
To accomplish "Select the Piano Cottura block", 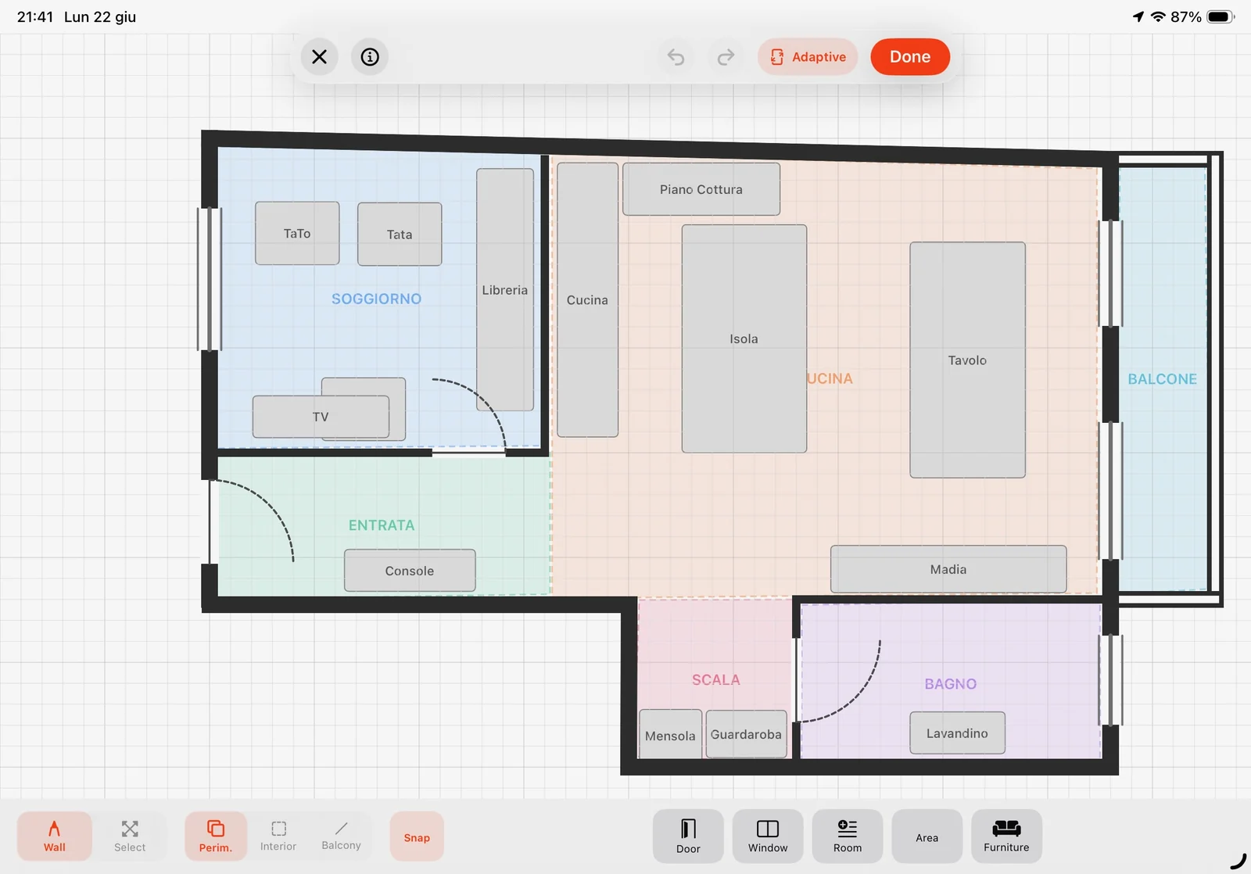I will click(701, 189).
